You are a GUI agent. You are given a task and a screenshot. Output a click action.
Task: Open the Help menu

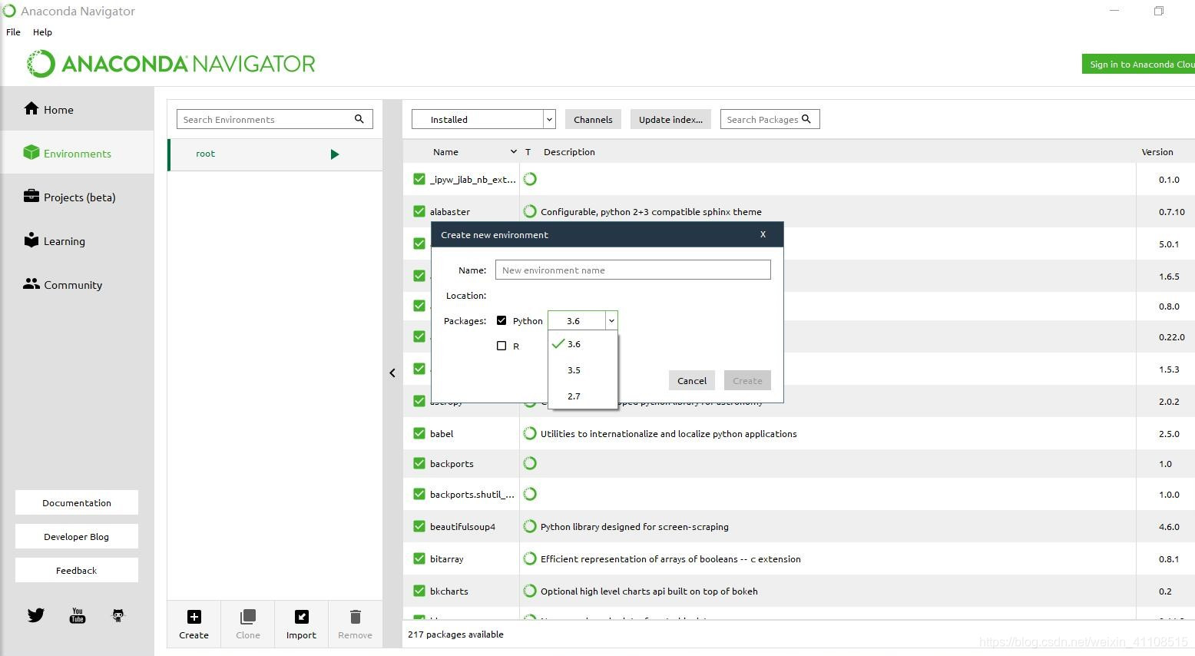(42, 32)
